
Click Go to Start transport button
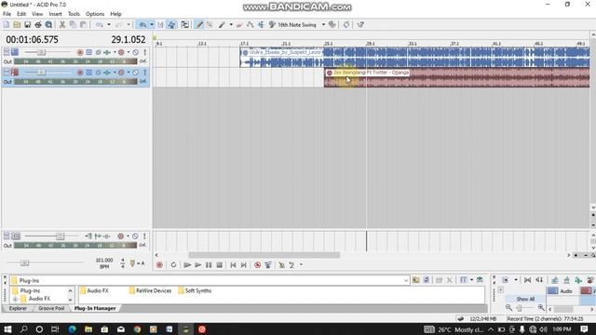tap(233, 264)
